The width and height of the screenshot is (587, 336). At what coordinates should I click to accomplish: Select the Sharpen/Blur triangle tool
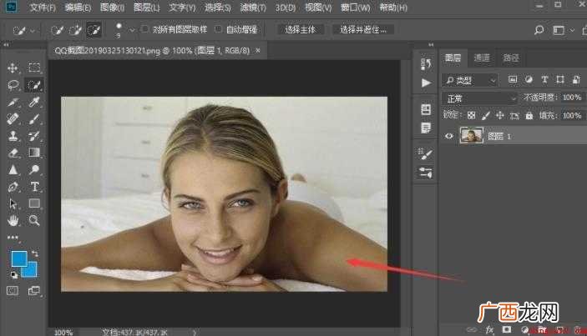click(x=13, y=170)
